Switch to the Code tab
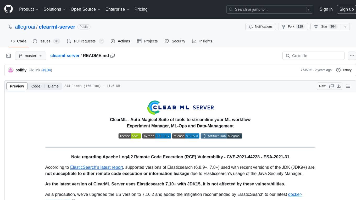Screen dimensions: 356x200 18,41
